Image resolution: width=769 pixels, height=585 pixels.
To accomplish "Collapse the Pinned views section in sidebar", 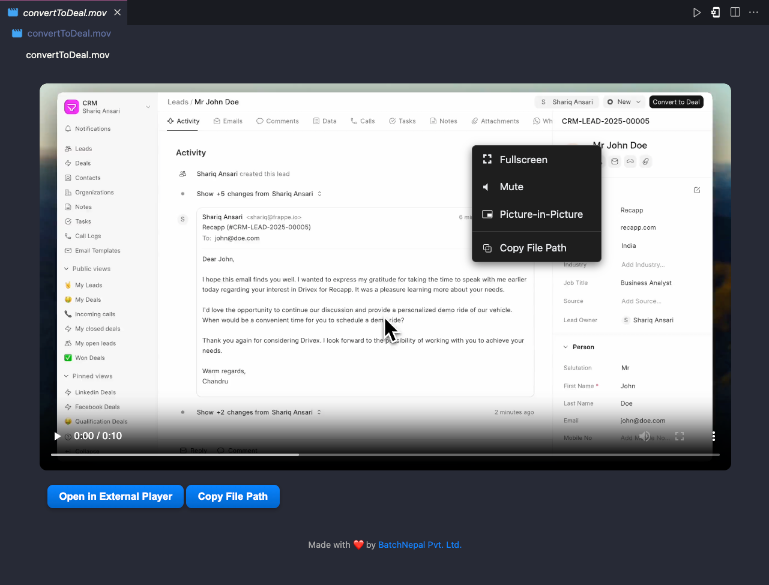I will coord(88,376).
